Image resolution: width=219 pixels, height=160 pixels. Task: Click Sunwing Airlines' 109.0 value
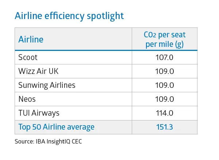point(164,85)
